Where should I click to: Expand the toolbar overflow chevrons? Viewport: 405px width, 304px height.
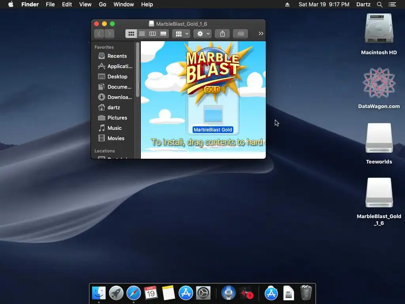[261, 34]
